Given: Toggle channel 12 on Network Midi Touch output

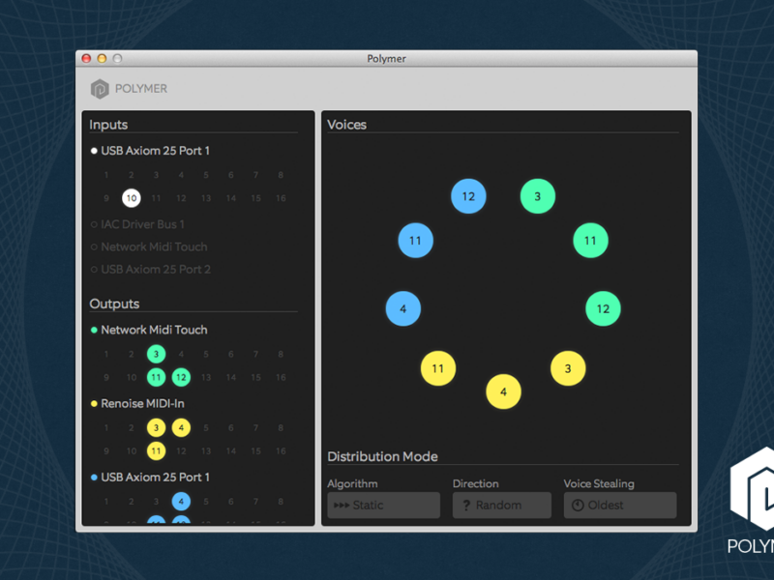Looking at the screenshot, I should pos(181,377).
